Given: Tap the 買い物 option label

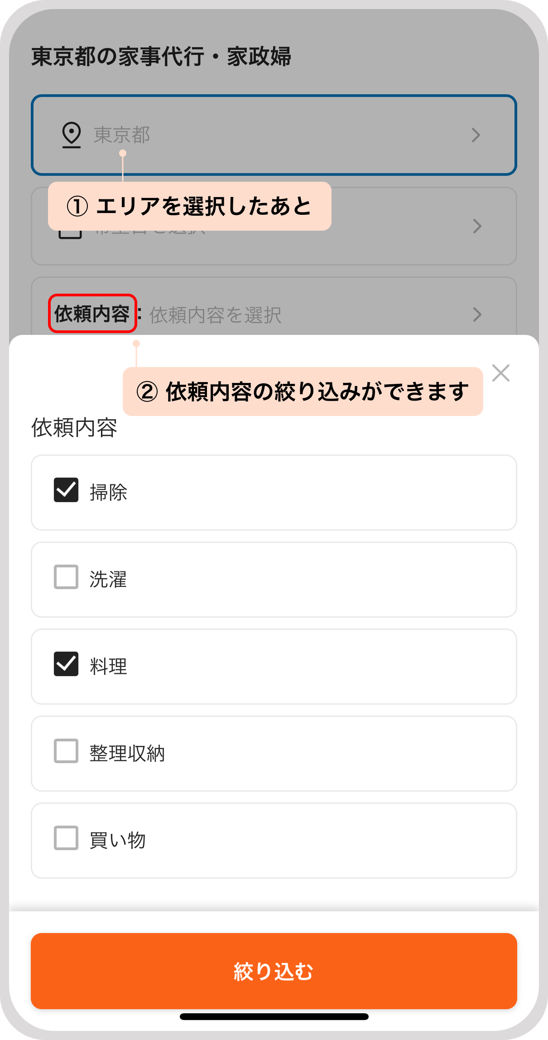Looking at the screenshot, I should (x=118, y=841).
